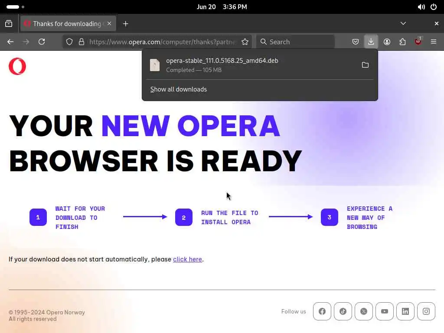Open Opera's YouTube channel icon
Viewport: 444px width, 333px height.
click(x=385, y=311)
